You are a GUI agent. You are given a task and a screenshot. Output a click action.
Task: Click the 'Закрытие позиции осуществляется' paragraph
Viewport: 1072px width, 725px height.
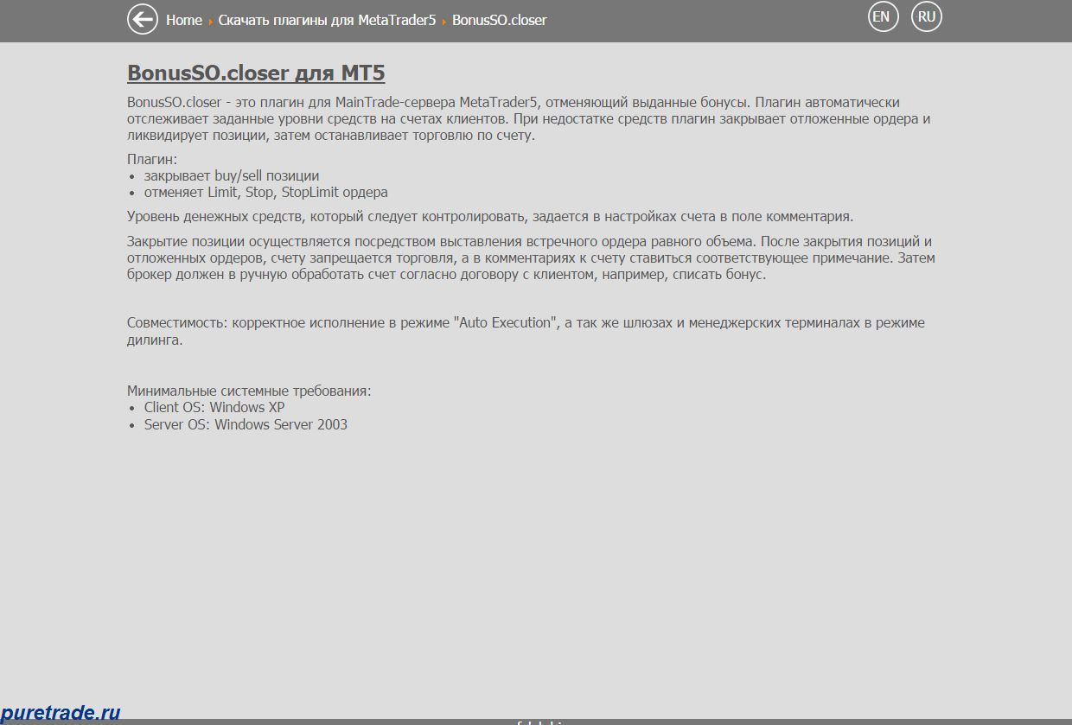531,258
